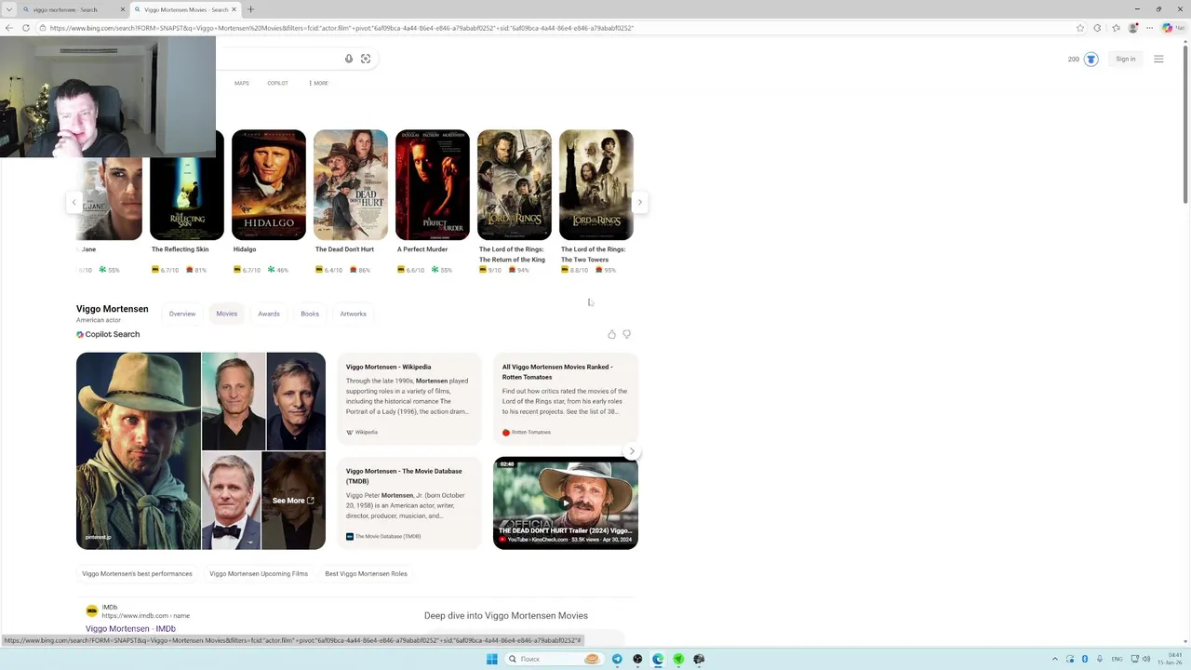The height and width of the screenshot is (670, 1191).
Task: Open Viggo Mortensen - Wikipedia card
Action: point(409,399)
